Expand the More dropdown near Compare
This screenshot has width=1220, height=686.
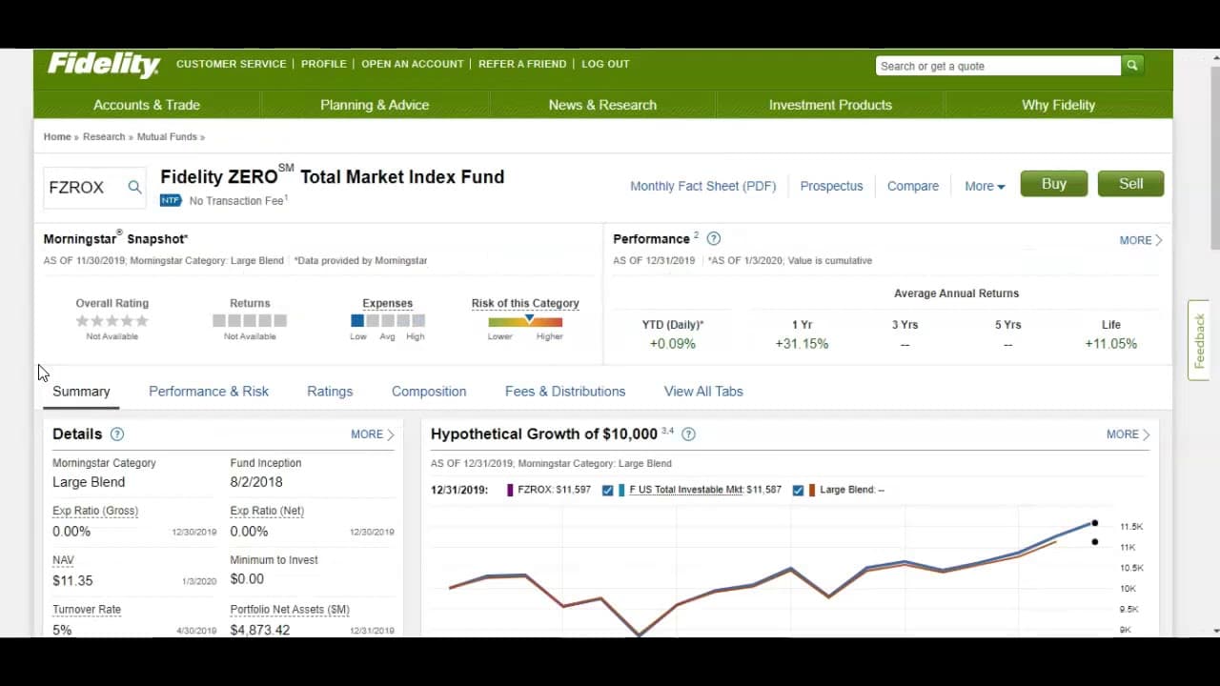(x=985, y=186)
